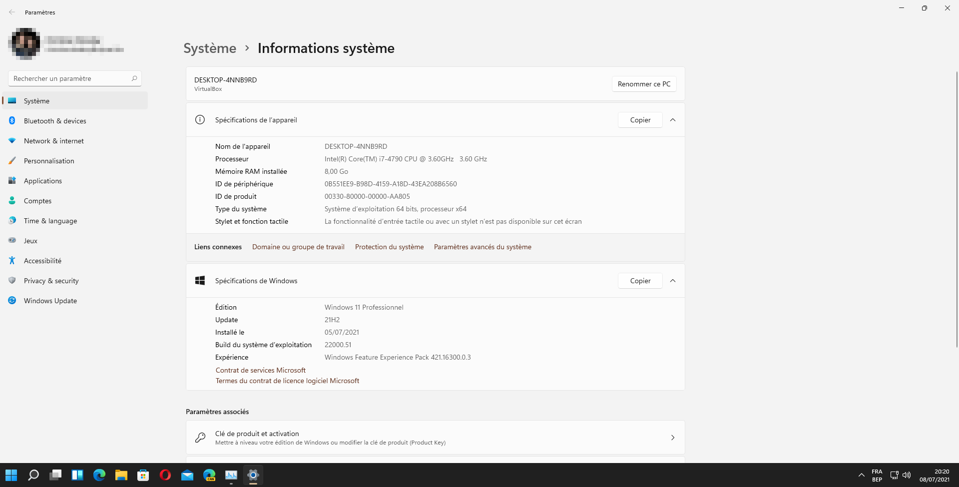959x487 pixels.
Task: Click the ID de produit value
Action: [x=367, y=196]
